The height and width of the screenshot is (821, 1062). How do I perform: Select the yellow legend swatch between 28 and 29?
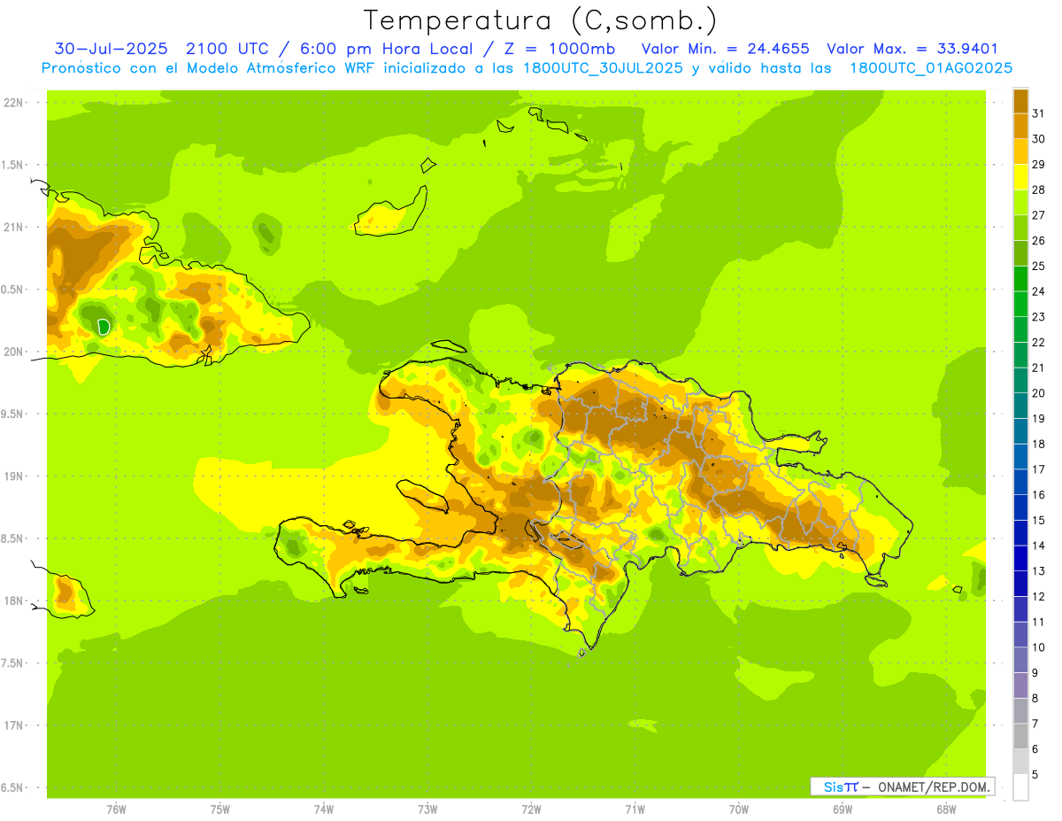click(1020, 176)
